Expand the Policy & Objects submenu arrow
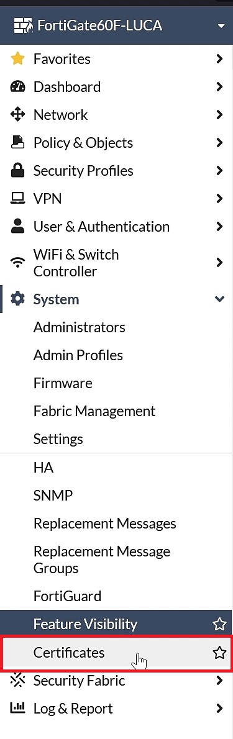The height and width of the screenshot is (739, 233). pyautogui.click(x=219, y=142)
